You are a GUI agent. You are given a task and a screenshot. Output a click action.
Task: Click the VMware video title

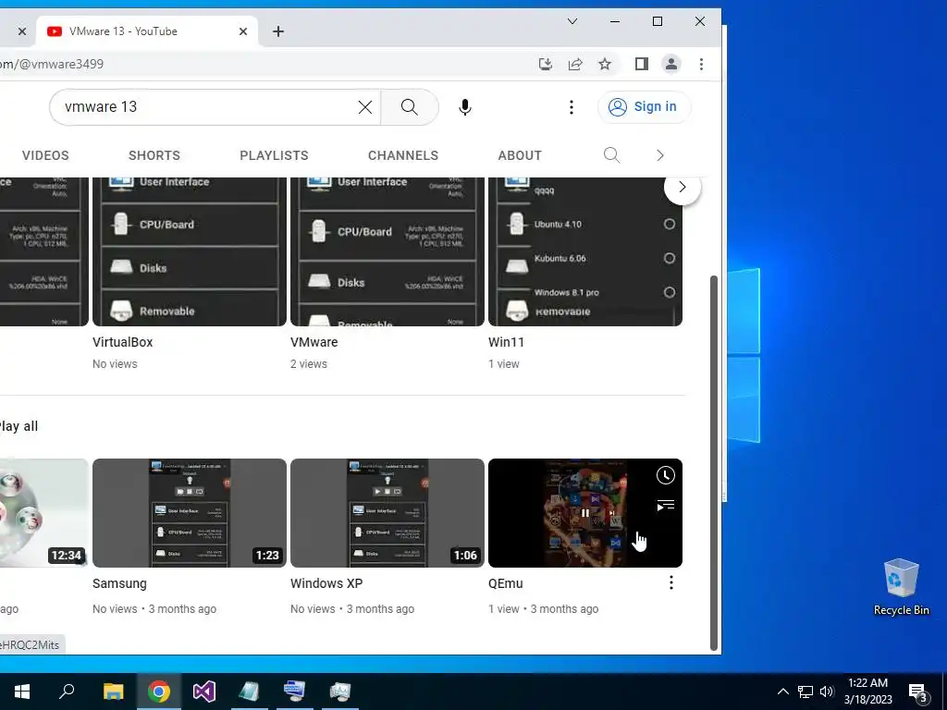(314, 342)
